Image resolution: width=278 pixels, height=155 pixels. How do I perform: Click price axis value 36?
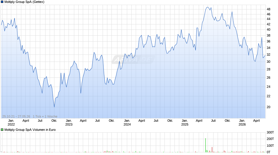(269, 41)
